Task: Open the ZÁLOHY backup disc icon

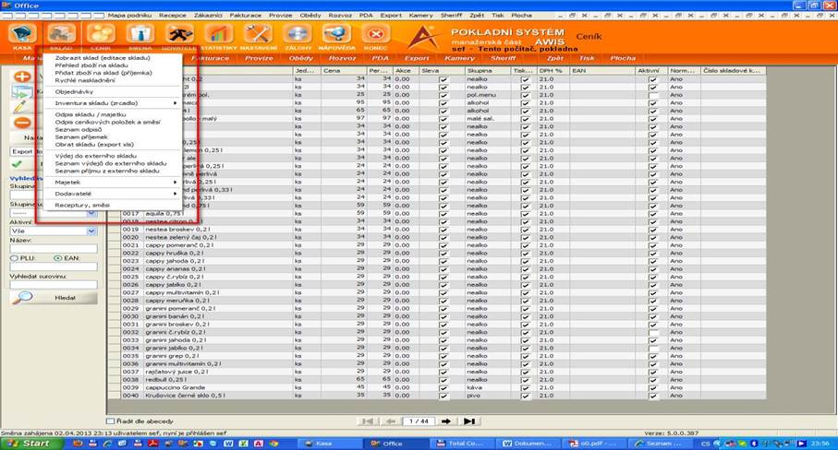Action: click(x=298, y=35)
